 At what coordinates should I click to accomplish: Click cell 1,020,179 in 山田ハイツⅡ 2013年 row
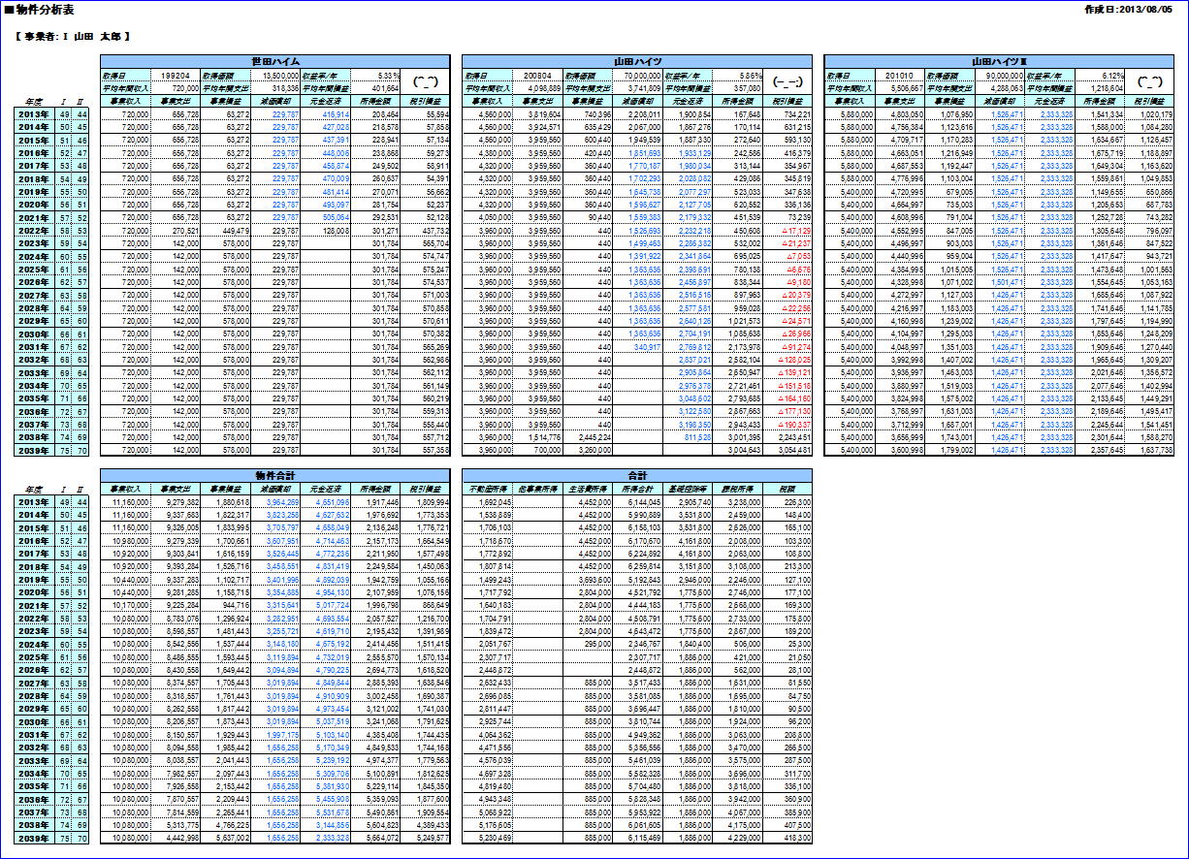(1149, 114)
